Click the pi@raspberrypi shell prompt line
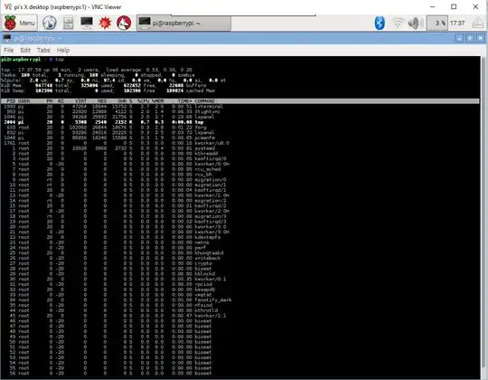This screenshot has height=380, width=488. point(33,60)
